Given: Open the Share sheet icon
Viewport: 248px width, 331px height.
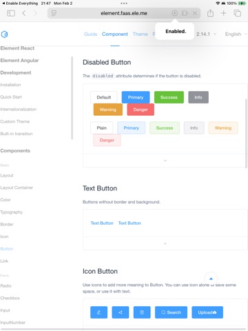Looking at the screenshot, I should 210,13.
